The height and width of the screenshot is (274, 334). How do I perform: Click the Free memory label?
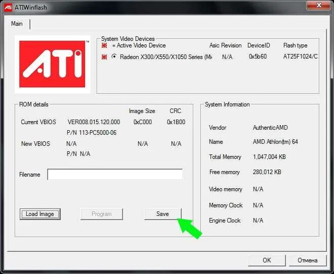[x=225, y=172]
